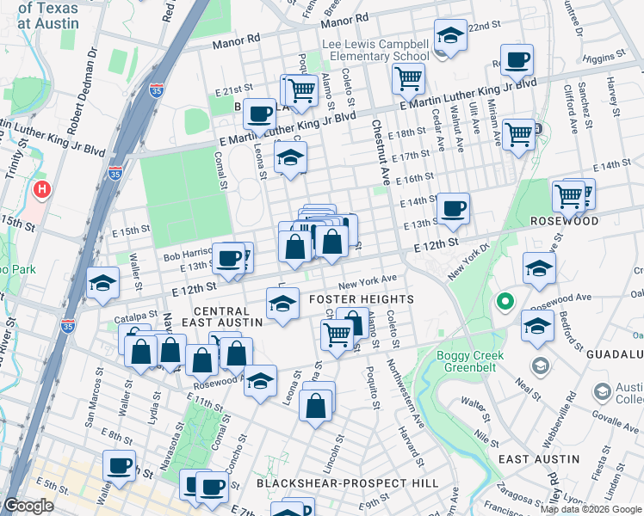This screenshot has height=516, width=644.
Task: Click the shopping cart marker near E 21st St
Action: [301, 91]
